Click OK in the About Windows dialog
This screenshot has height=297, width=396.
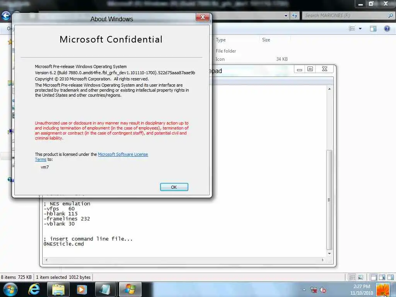(174, 187)
